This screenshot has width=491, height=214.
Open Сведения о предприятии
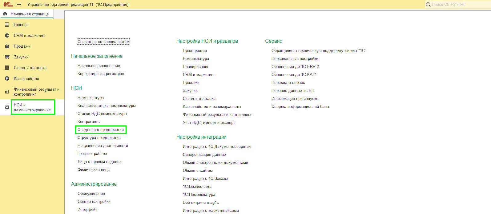coord(101,129)
